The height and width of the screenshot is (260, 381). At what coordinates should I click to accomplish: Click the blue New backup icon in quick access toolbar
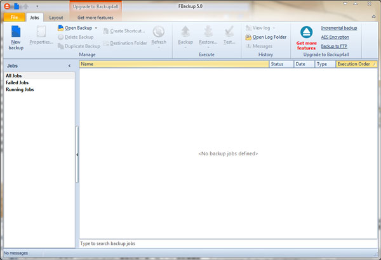(x=17, y=6)
